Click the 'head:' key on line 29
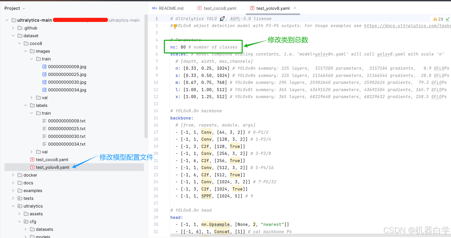 point(177,217)
